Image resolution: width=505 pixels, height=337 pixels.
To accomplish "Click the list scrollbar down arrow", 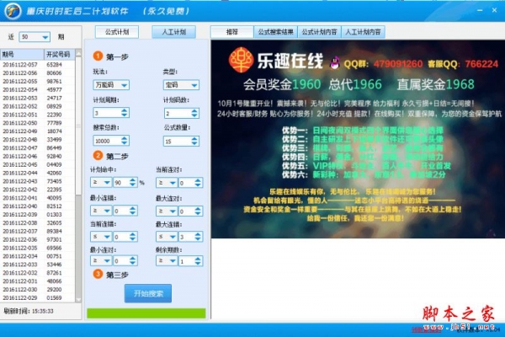I will (78, 299).
